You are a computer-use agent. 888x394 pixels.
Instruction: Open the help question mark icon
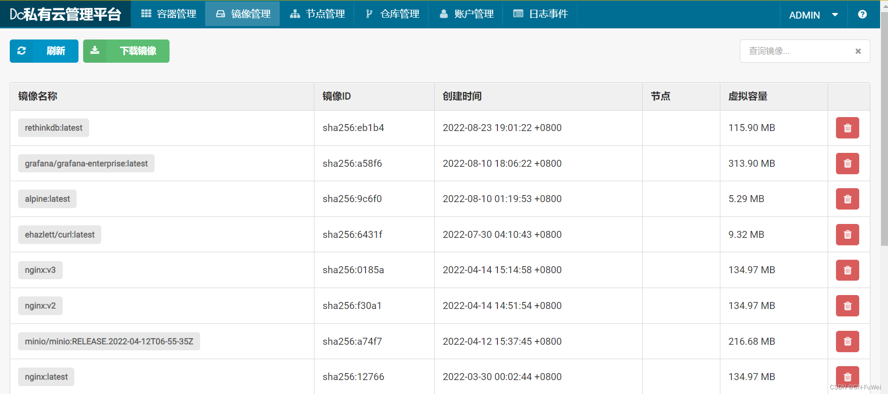(x=862, y=14)
